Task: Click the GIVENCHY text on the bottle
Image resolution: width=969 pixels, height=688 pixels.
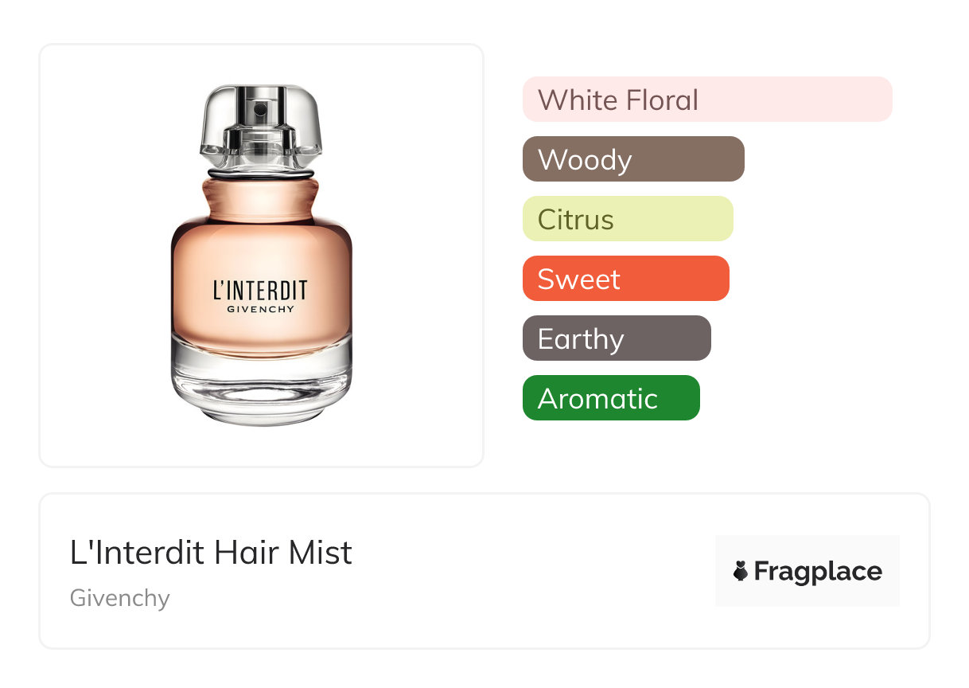Action: point(260,309)
